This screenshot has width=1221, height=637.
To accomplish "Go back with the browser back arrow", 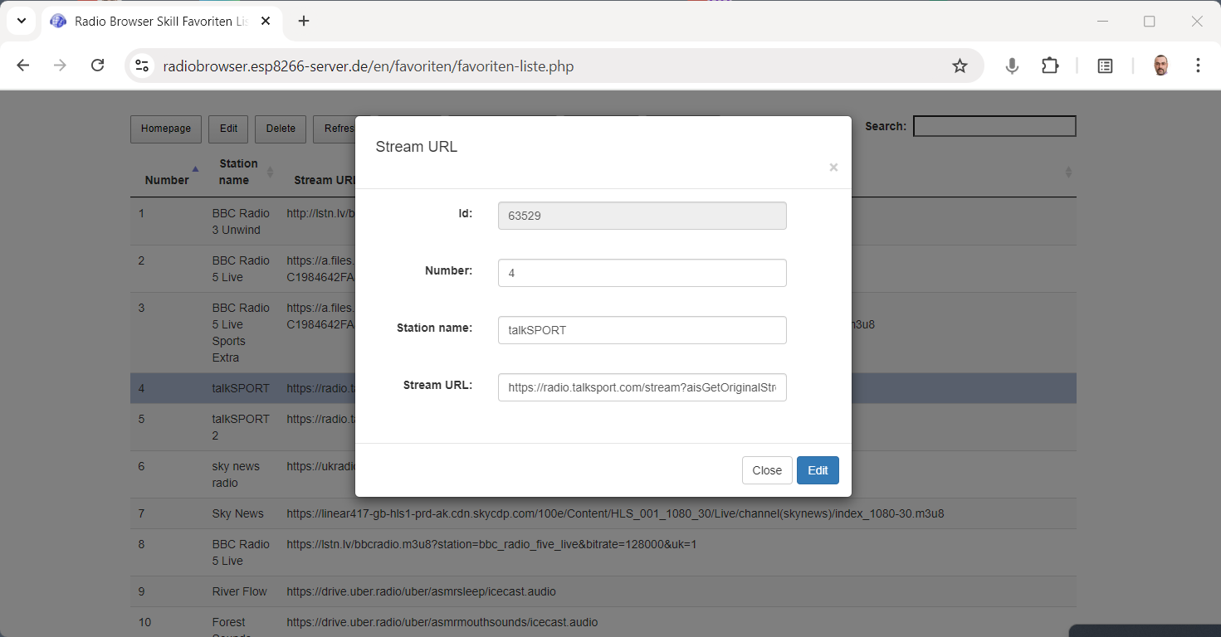I will pos(22,66).
